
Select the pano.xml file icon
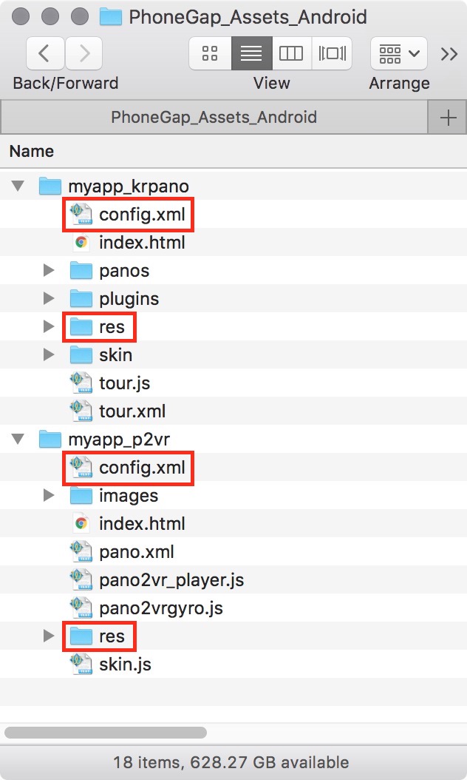pyautogui.click(x=81, y=551)
